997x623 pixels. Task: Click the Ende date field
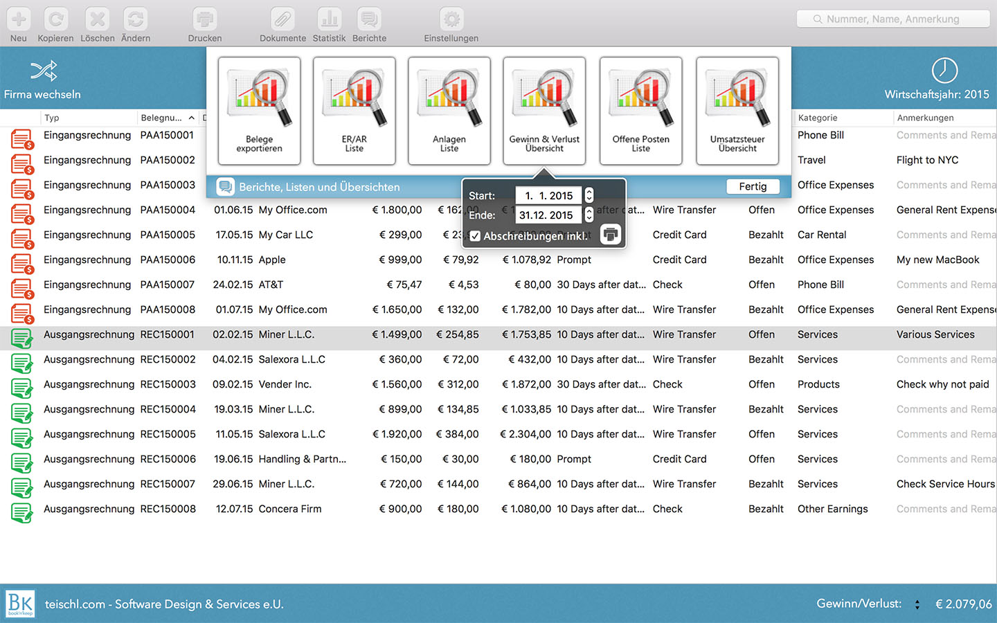click(549, 215)
